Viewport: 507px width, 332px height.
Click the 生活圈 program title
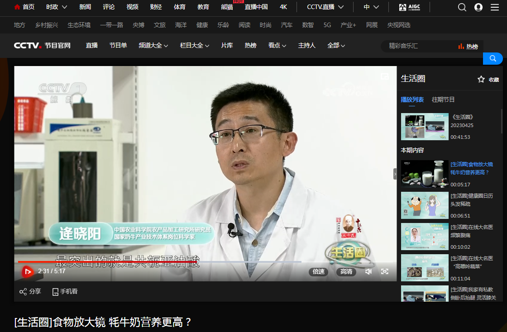pyautogui.click(x=413, y=79)
